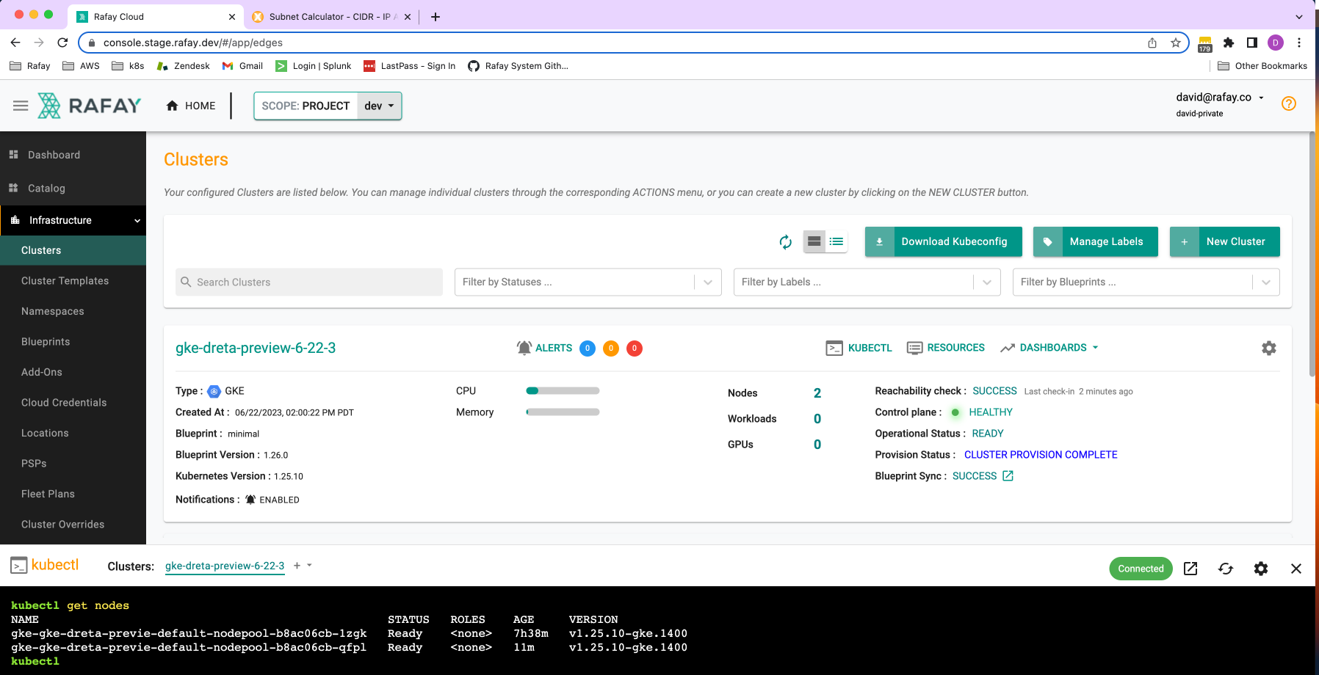Open kubectl terminal settings gear
This screenshot has width=1319, height=675.
[1261, 569]
